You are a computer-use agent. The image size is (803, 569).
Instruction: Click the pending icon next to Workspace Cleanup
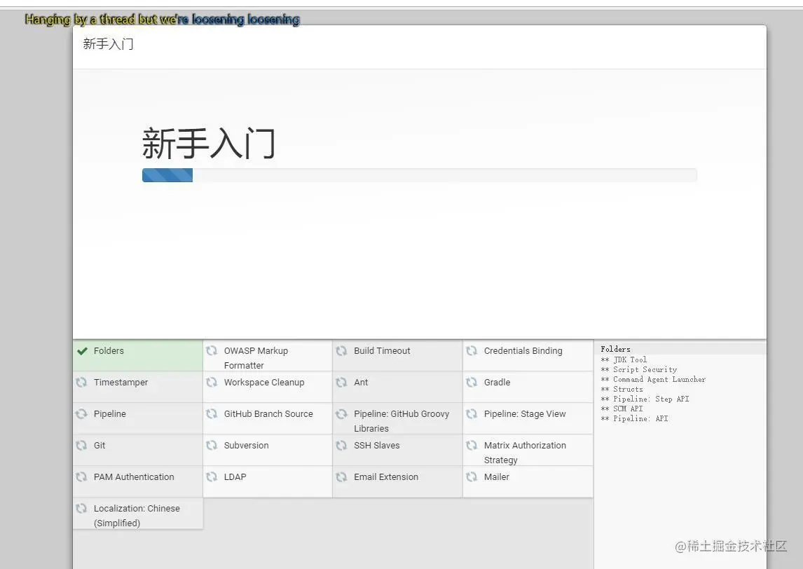(212, 382)
